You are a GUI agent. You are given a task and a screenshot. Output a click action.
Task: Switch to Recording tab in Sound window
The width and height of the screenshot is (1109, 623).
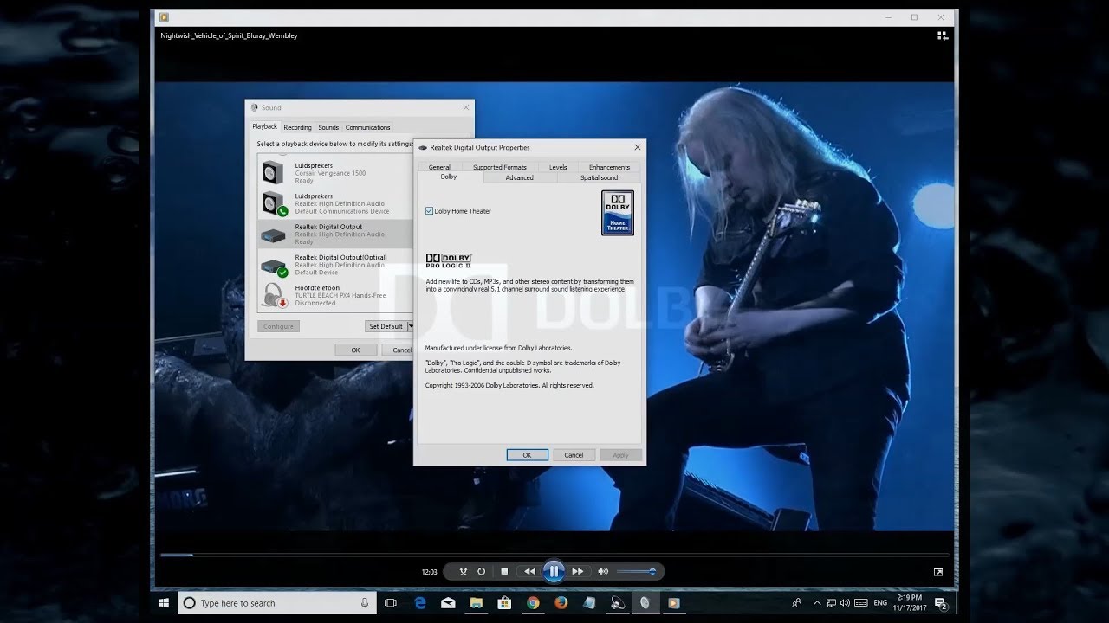point(297,127)
